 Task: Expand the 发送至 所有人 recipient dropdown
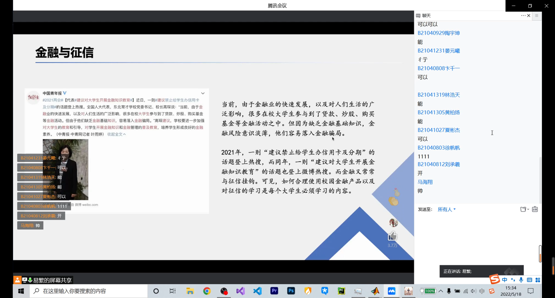tap(446, 209)
